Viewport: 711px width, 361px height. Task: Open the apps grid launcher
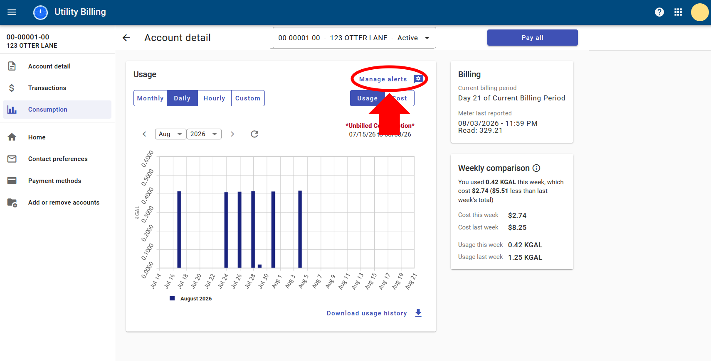tap(678, 12)
